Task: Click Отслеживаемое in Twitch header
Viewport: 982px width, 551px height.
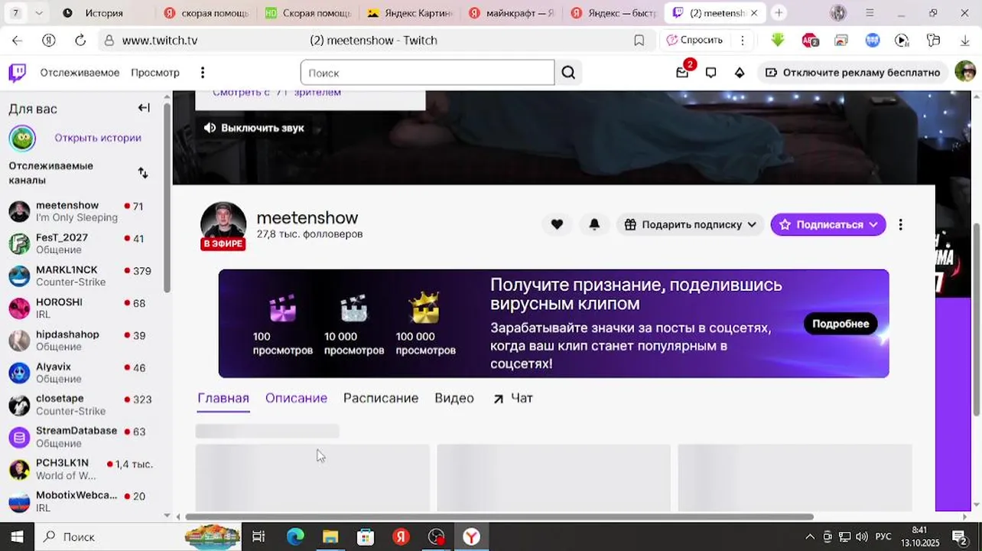Action: (x=80, y=73)
